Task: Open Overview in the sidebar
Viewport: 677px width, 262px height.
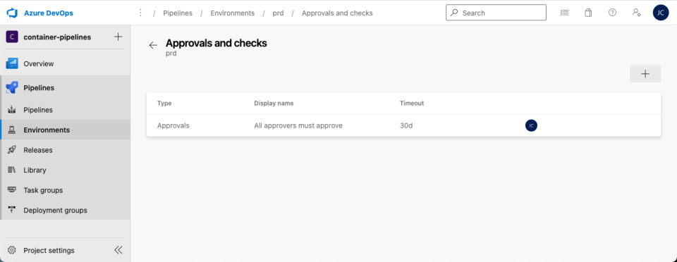Action: 65,64
